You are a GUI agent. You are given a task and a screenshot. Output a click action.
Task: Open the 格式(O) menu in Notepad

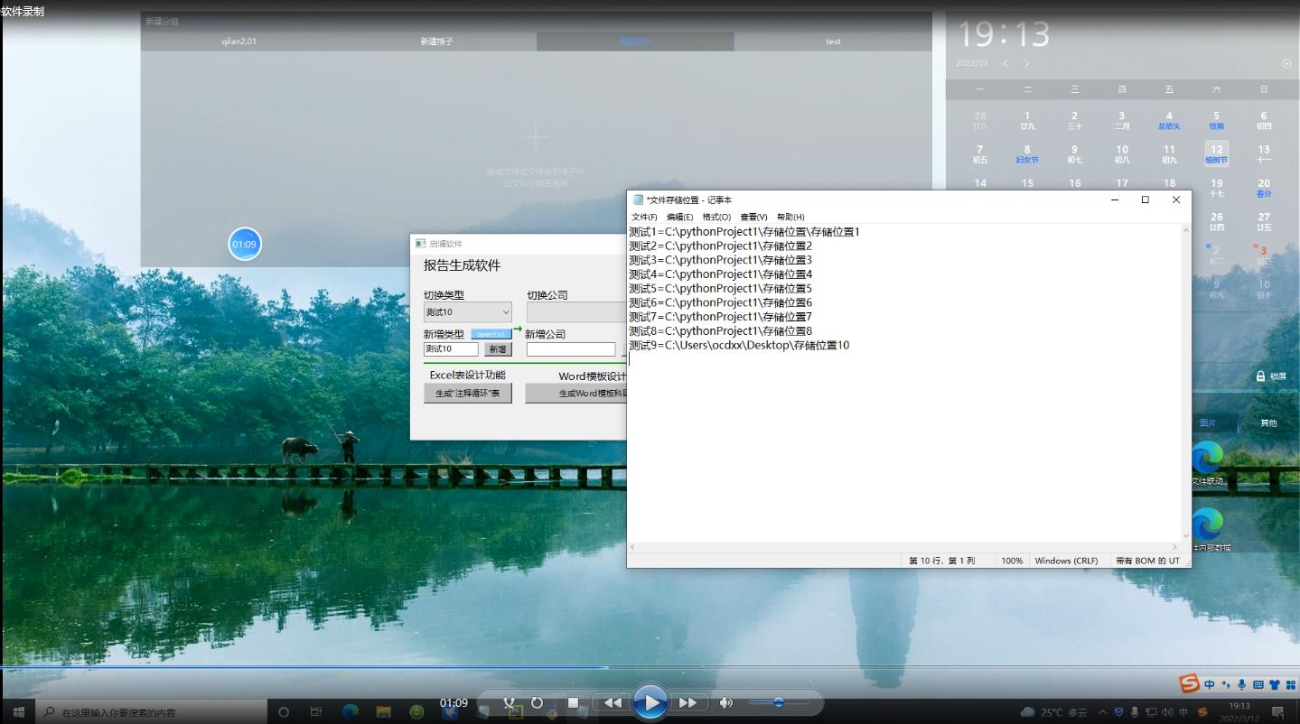(x=716, y=218)
